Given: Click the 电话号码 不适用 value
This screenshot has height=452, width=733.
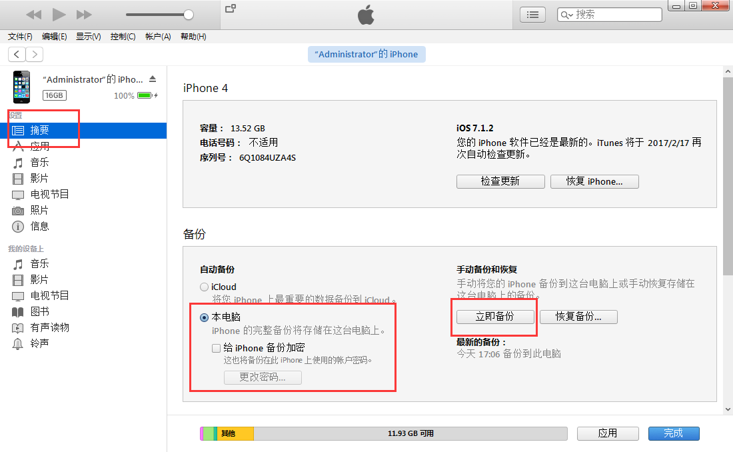Looking at the screenshot, I should pos(263,142).
